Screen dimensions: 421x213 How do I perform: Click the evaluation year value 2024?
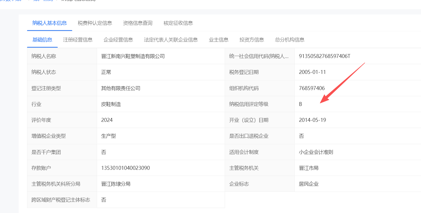107,120
